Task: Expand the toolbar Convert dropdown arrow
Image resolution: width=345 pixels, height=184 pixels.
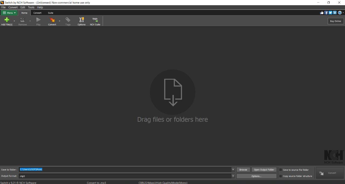Action: pos(60,21)
